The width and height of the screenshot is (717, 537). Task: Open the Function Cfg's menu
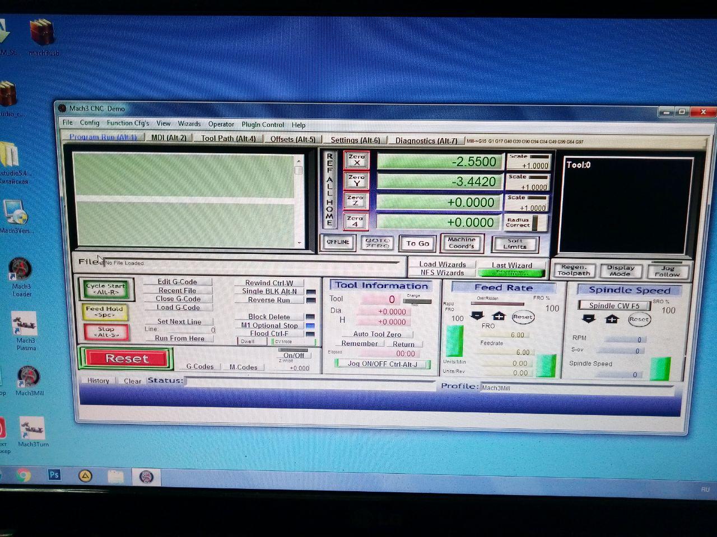point(128,123)
